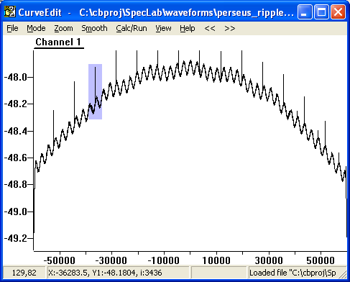
Task: Click the 'Loaded file' status bar message
Action: [293, 273]
